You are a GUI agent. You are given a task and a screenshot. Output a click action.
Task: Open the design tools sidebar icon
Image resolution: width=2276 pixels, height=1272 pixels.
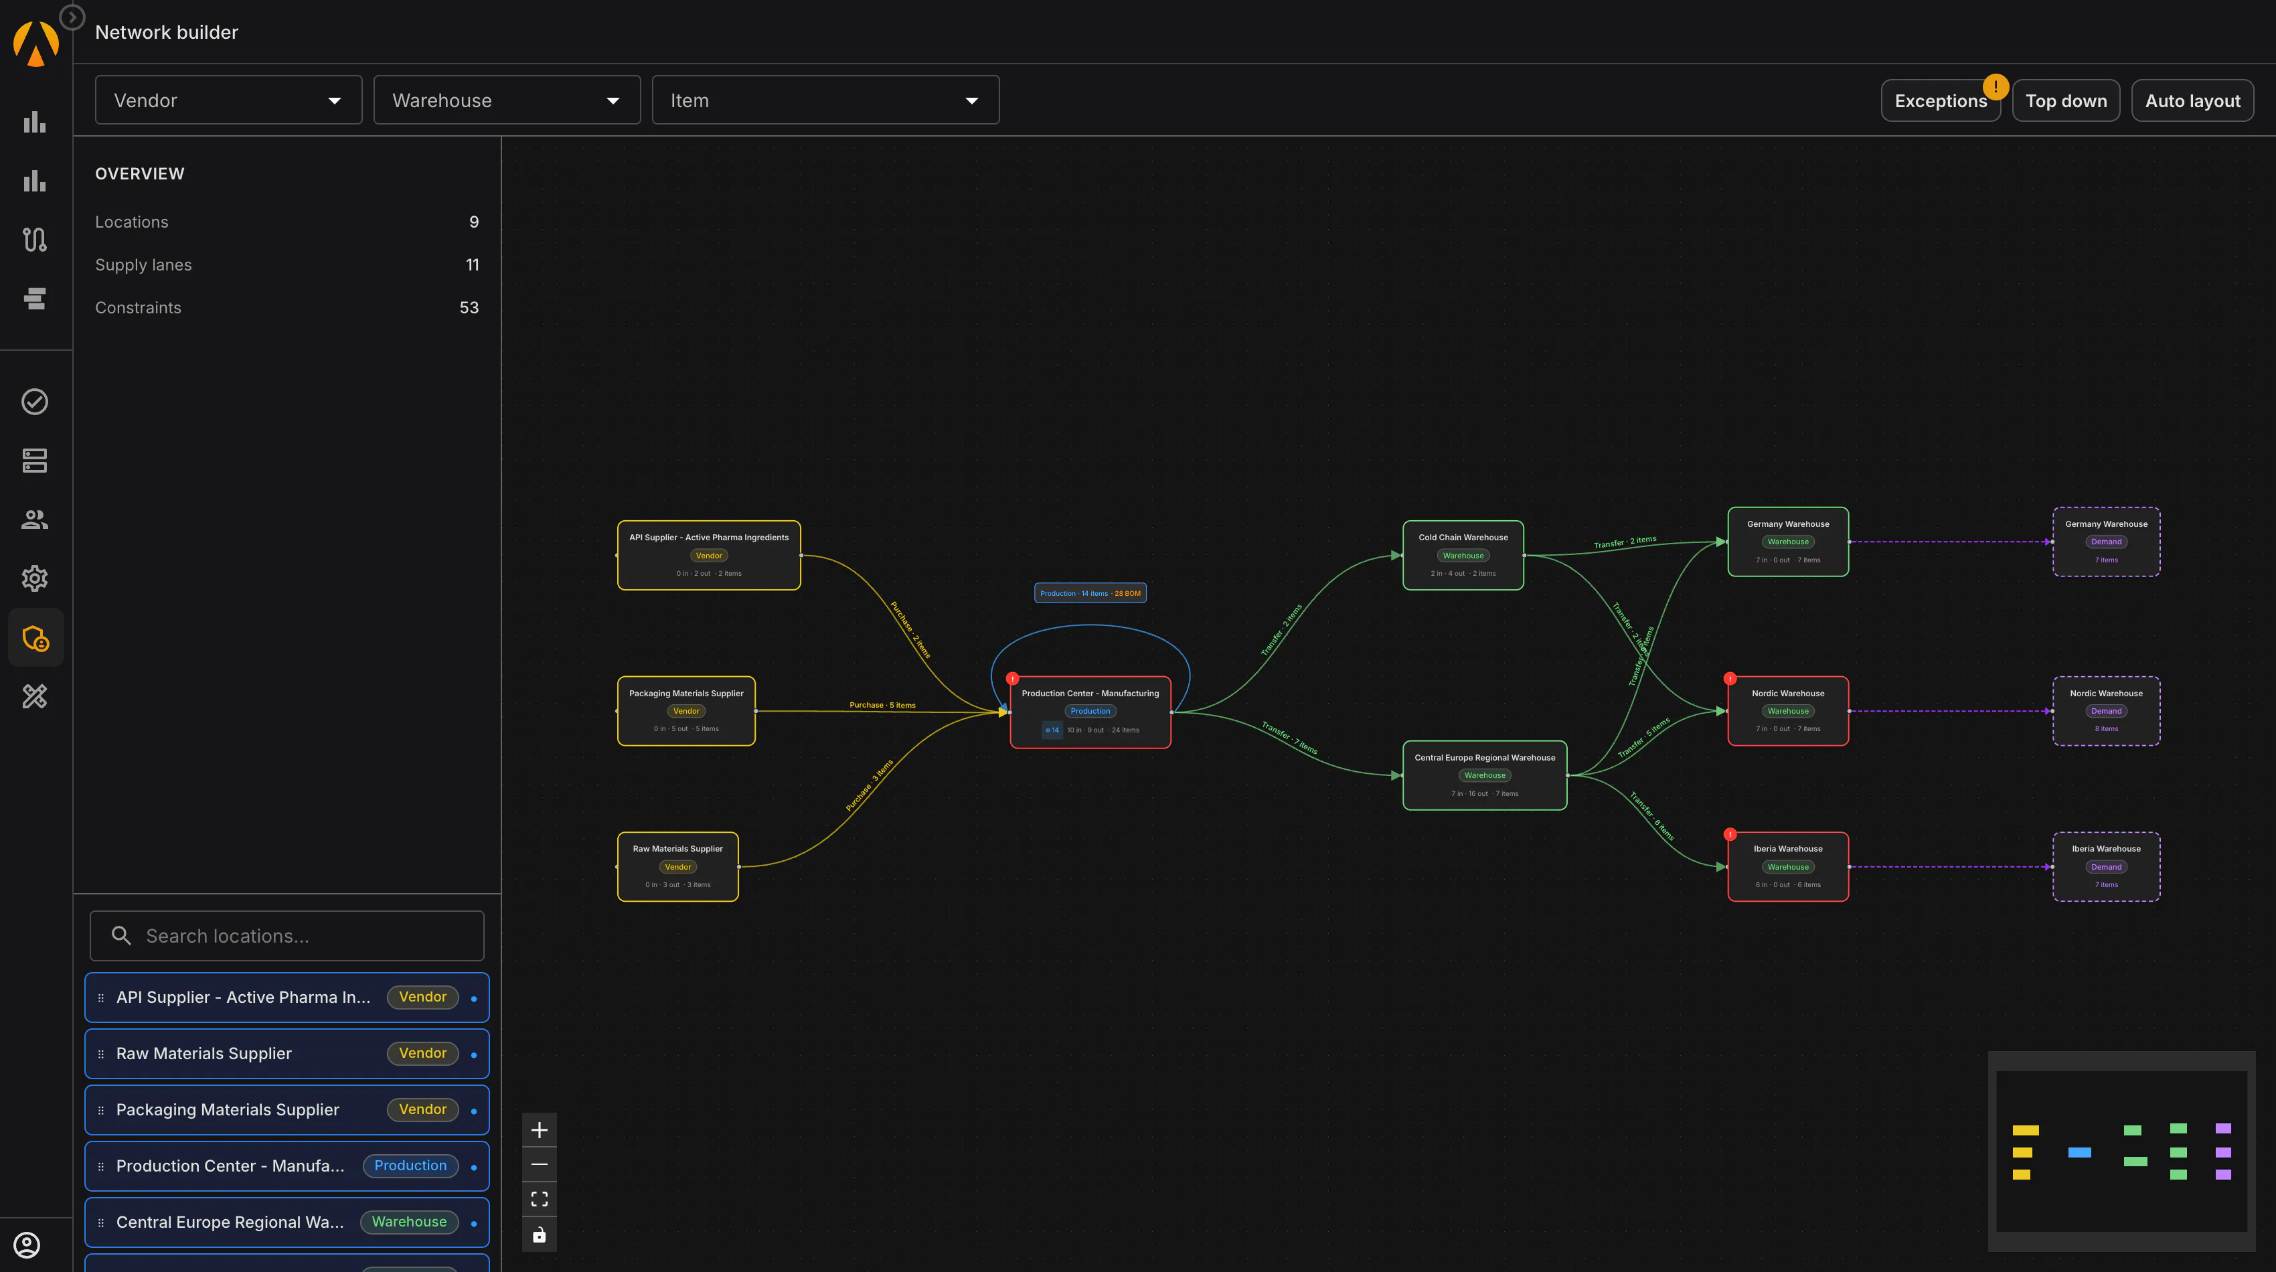tap(34, 696)
